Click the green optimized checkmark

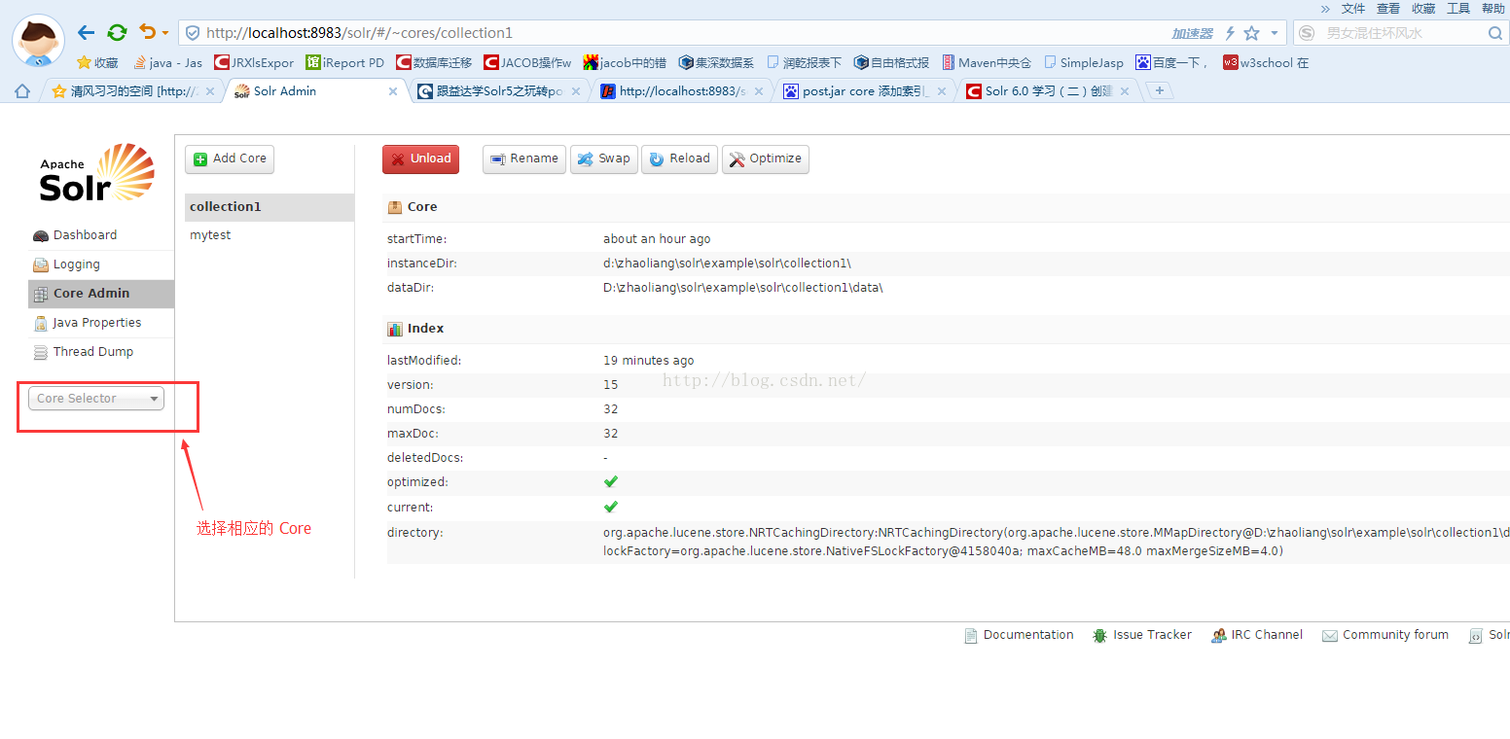[611, 482]
